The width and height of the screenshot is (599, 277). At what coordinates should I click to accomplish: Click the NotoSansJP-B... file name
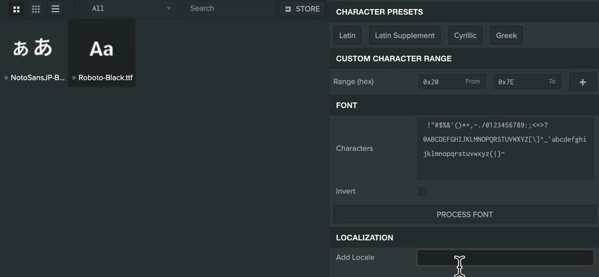pos(37,78)
